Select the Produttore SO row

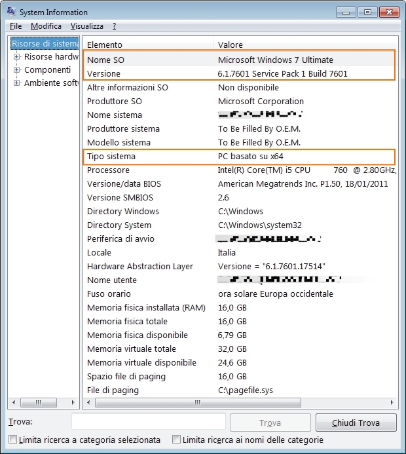[240, 102]
